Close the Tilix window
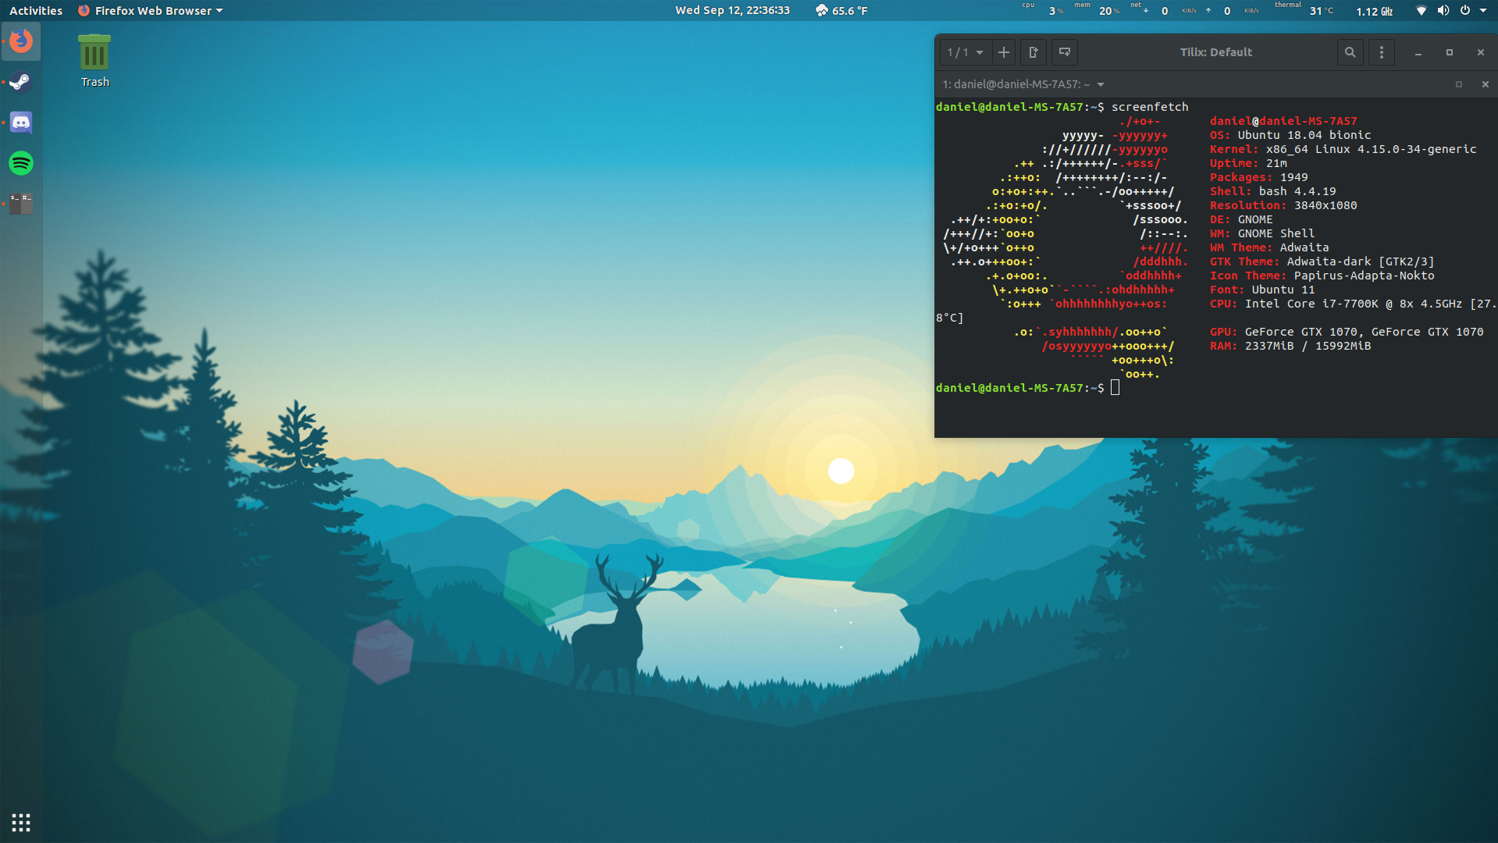This screenshot has height=843, width=1498. pos(1481,52)
